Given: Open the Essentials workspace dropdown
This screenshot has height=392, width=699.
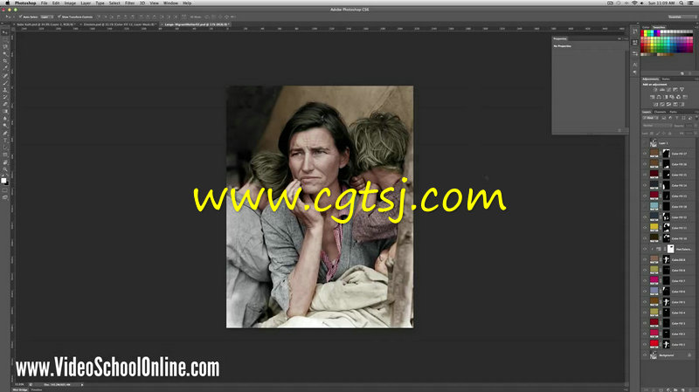Looking at the screenshot, I should 681,17.
